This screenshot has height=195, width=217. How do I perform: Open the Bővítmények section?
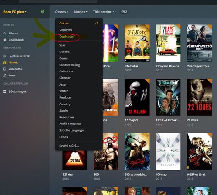18,91
